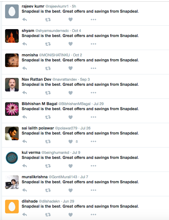Reply to monisha's tweet
Screen dimensions: 169x220
[x=25, y=68]
